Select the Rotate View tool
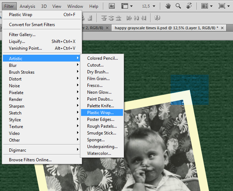 coord(189,6)
